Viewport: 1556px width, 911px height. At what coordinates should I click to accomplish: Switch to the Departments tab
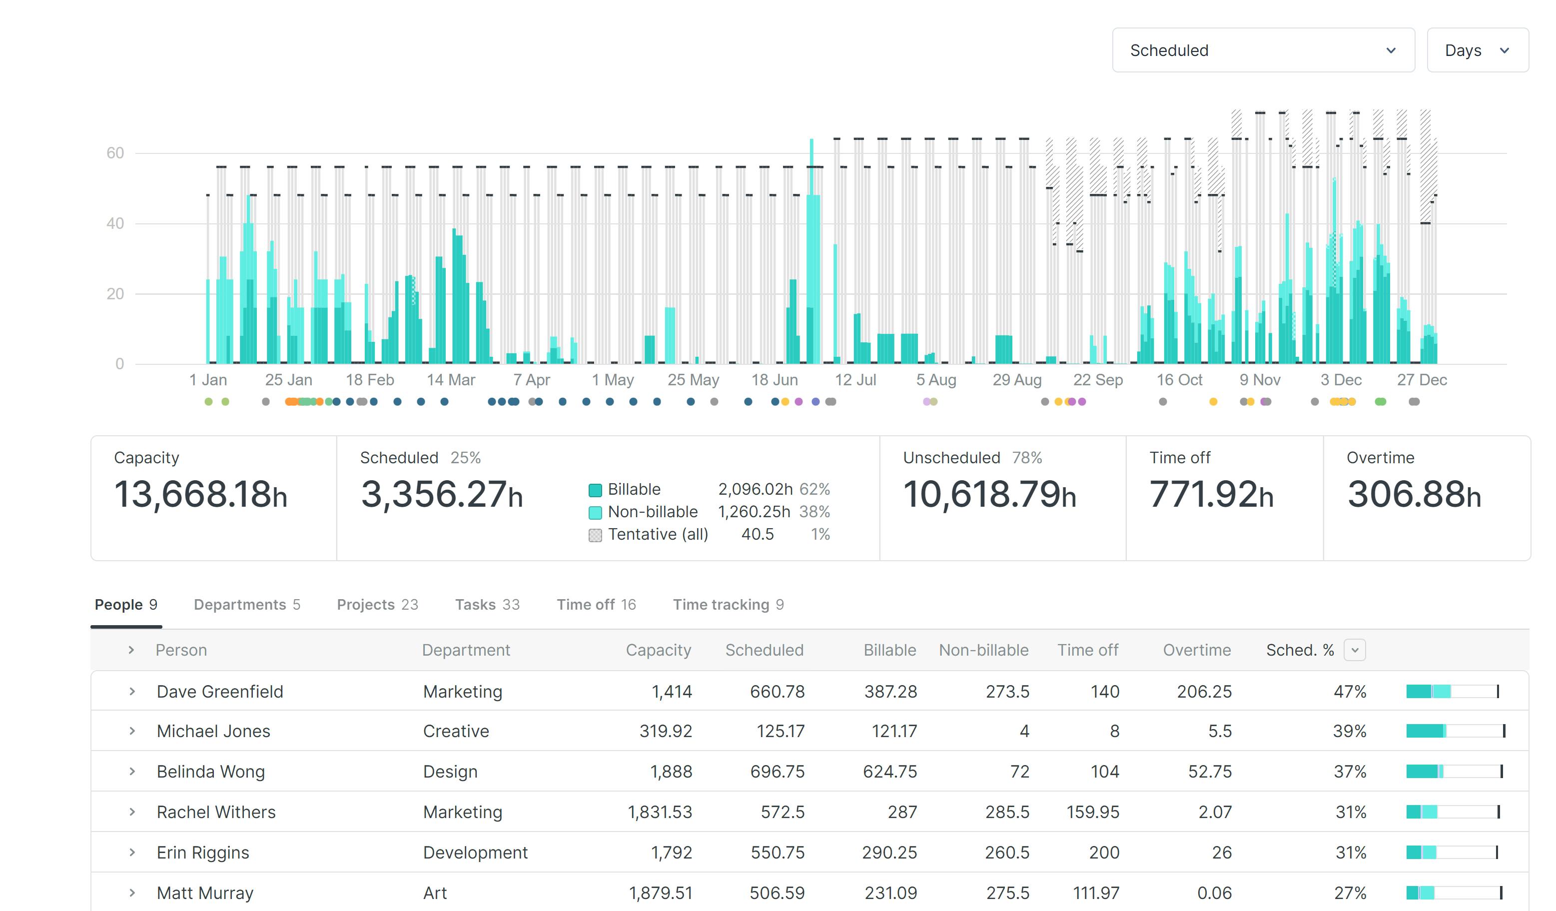click(248, 604)
